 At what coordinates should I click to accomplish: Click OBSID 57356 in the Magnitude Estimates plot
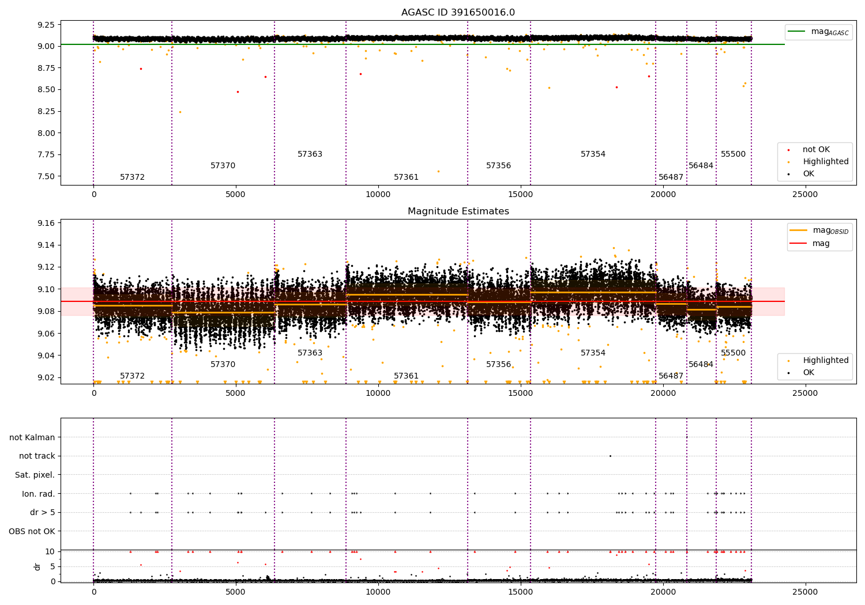499,365
